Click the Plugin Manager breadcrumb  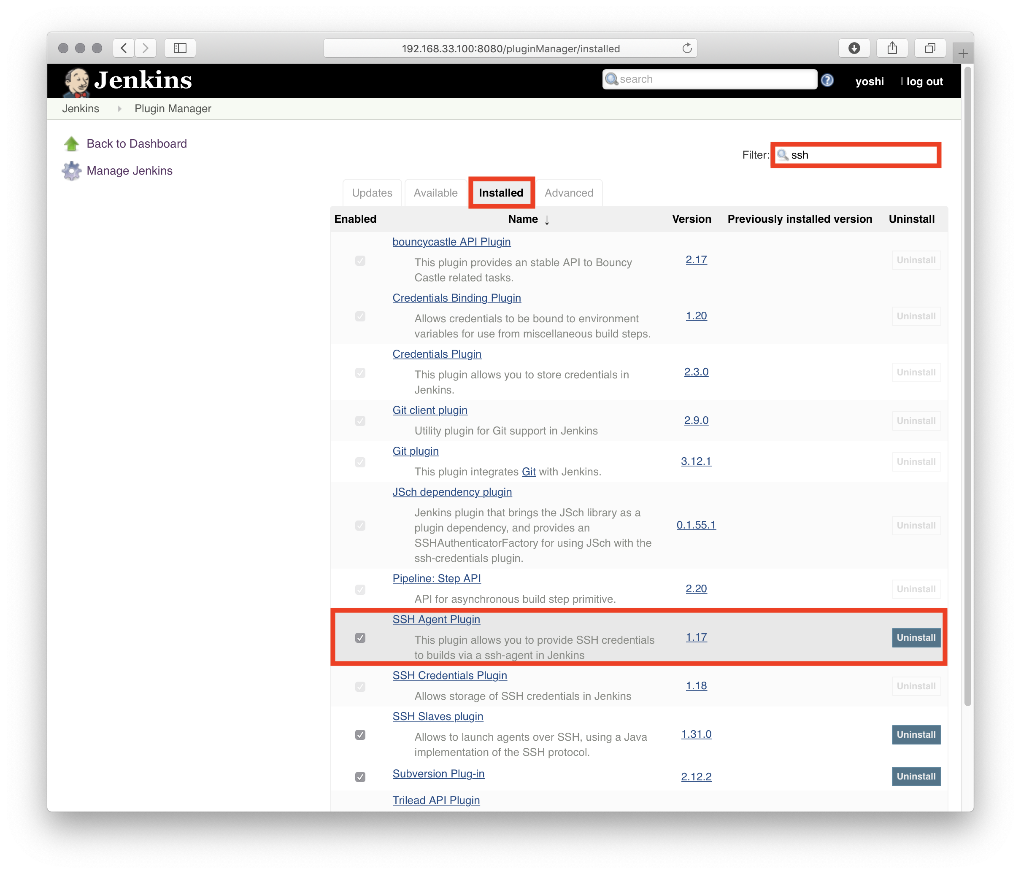point(173,109)
